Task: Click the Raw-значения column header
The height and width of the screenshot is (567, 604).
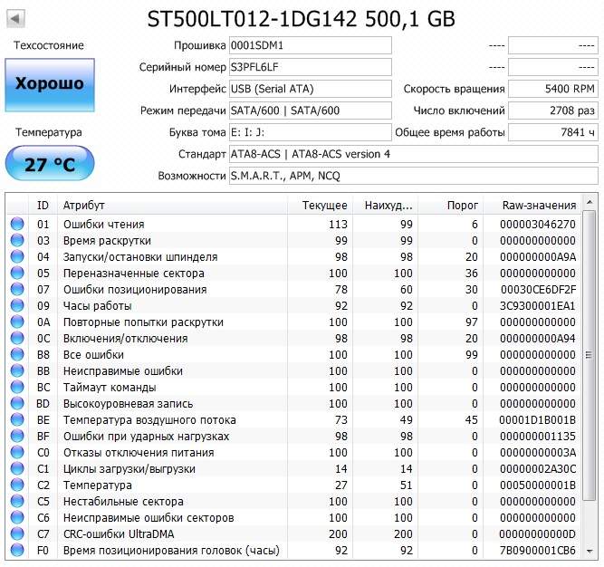Action: coord(532,206)
